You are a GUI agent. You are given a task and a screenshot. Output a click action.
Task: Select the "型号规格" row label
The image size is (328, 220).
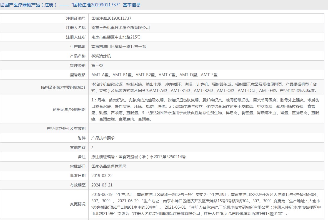click(x=77, y=75)
